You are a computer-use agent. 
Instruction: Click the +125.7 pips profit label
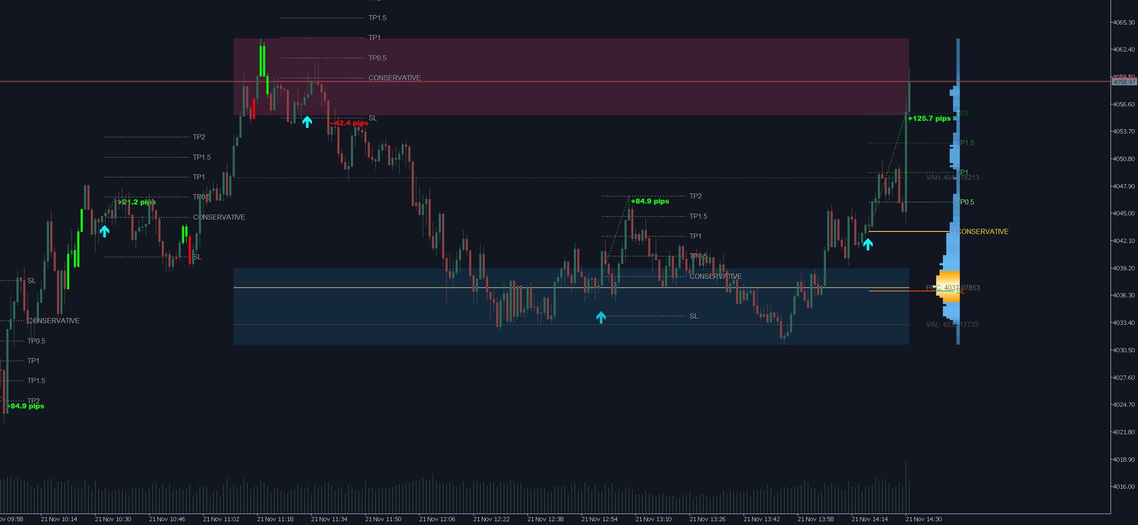pos(929,118)
